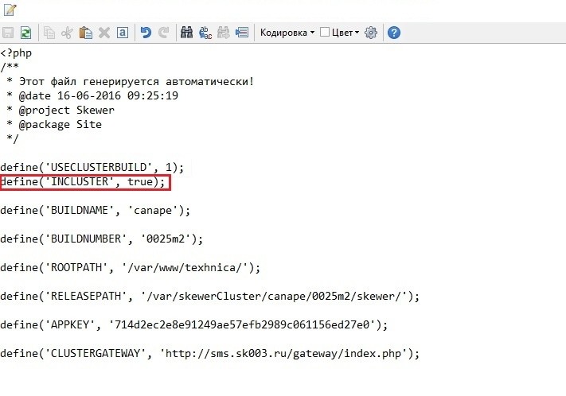Cut selection with the scissors icon
This screenshot has width=566, height=396.
coord(67,33)
